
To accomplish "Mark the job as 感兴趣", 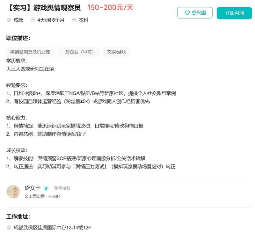I will coord(195,13).
